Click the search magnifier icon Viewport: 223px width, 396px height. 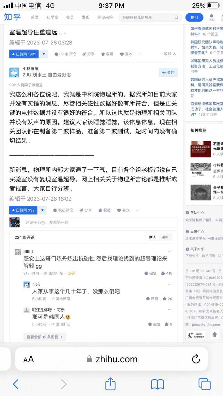coord(176,17)
